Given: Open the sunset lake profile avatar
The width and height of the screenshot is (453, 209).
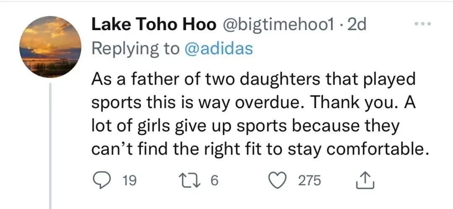Looking at the screenshot, I should tap(50, 47).
